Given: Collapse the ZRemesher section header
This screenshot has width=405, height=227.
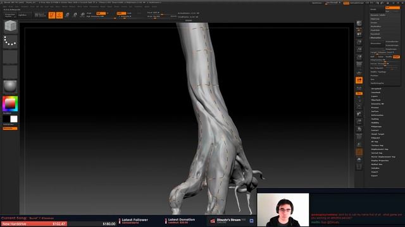Looking at the screenshot, I should tap(376, 38).
